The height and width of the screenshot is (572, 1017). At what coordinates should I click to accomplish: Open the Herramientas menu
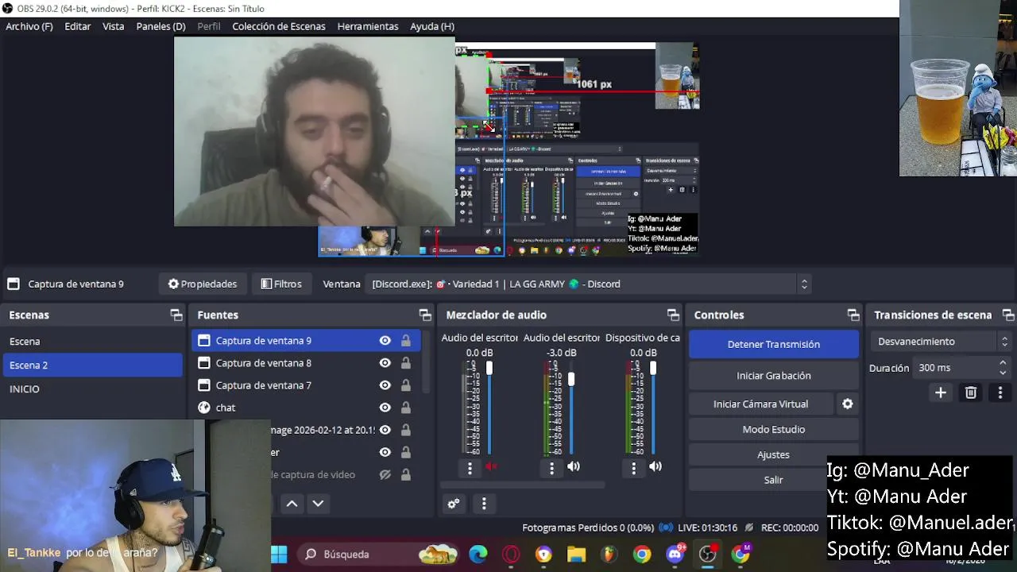click(368, 26)
